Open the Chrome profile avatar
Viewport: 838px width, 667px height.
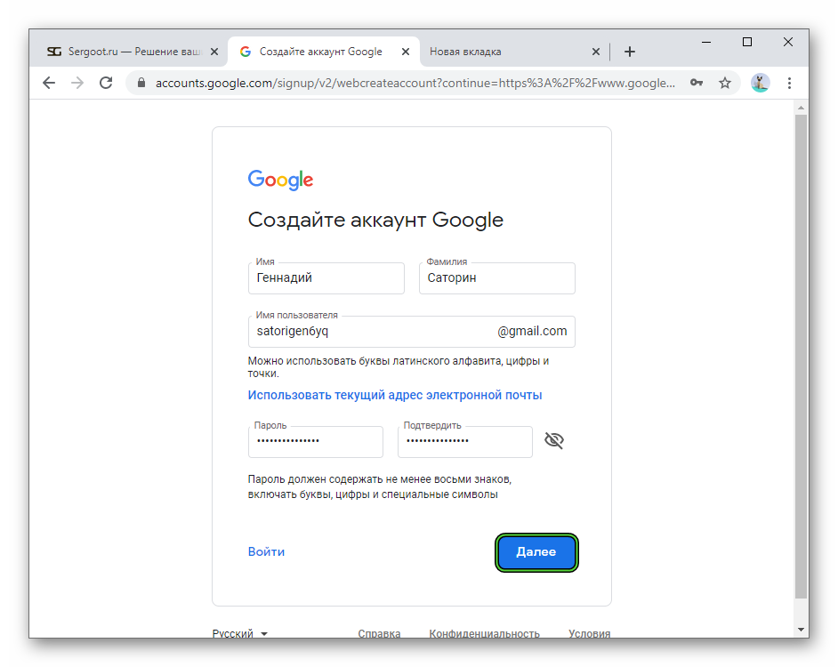click(x=760, y=83)
